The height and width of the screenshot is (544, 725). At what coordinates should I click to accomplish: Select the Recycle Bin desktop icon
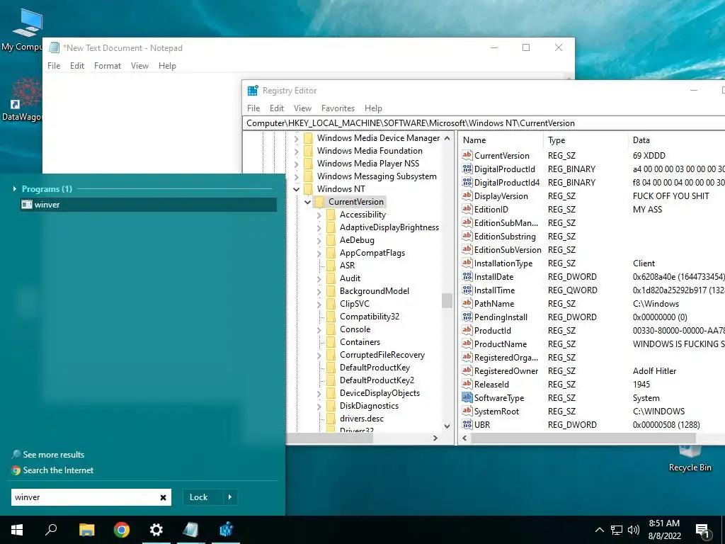pos(690,459)
